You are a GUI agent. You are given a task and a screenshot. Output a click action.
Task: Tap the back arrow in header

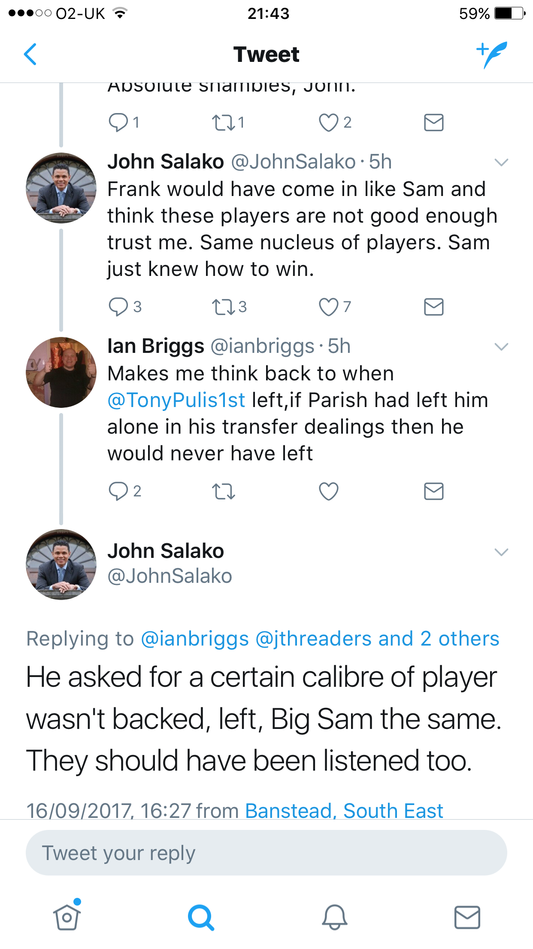pos(30,55)
